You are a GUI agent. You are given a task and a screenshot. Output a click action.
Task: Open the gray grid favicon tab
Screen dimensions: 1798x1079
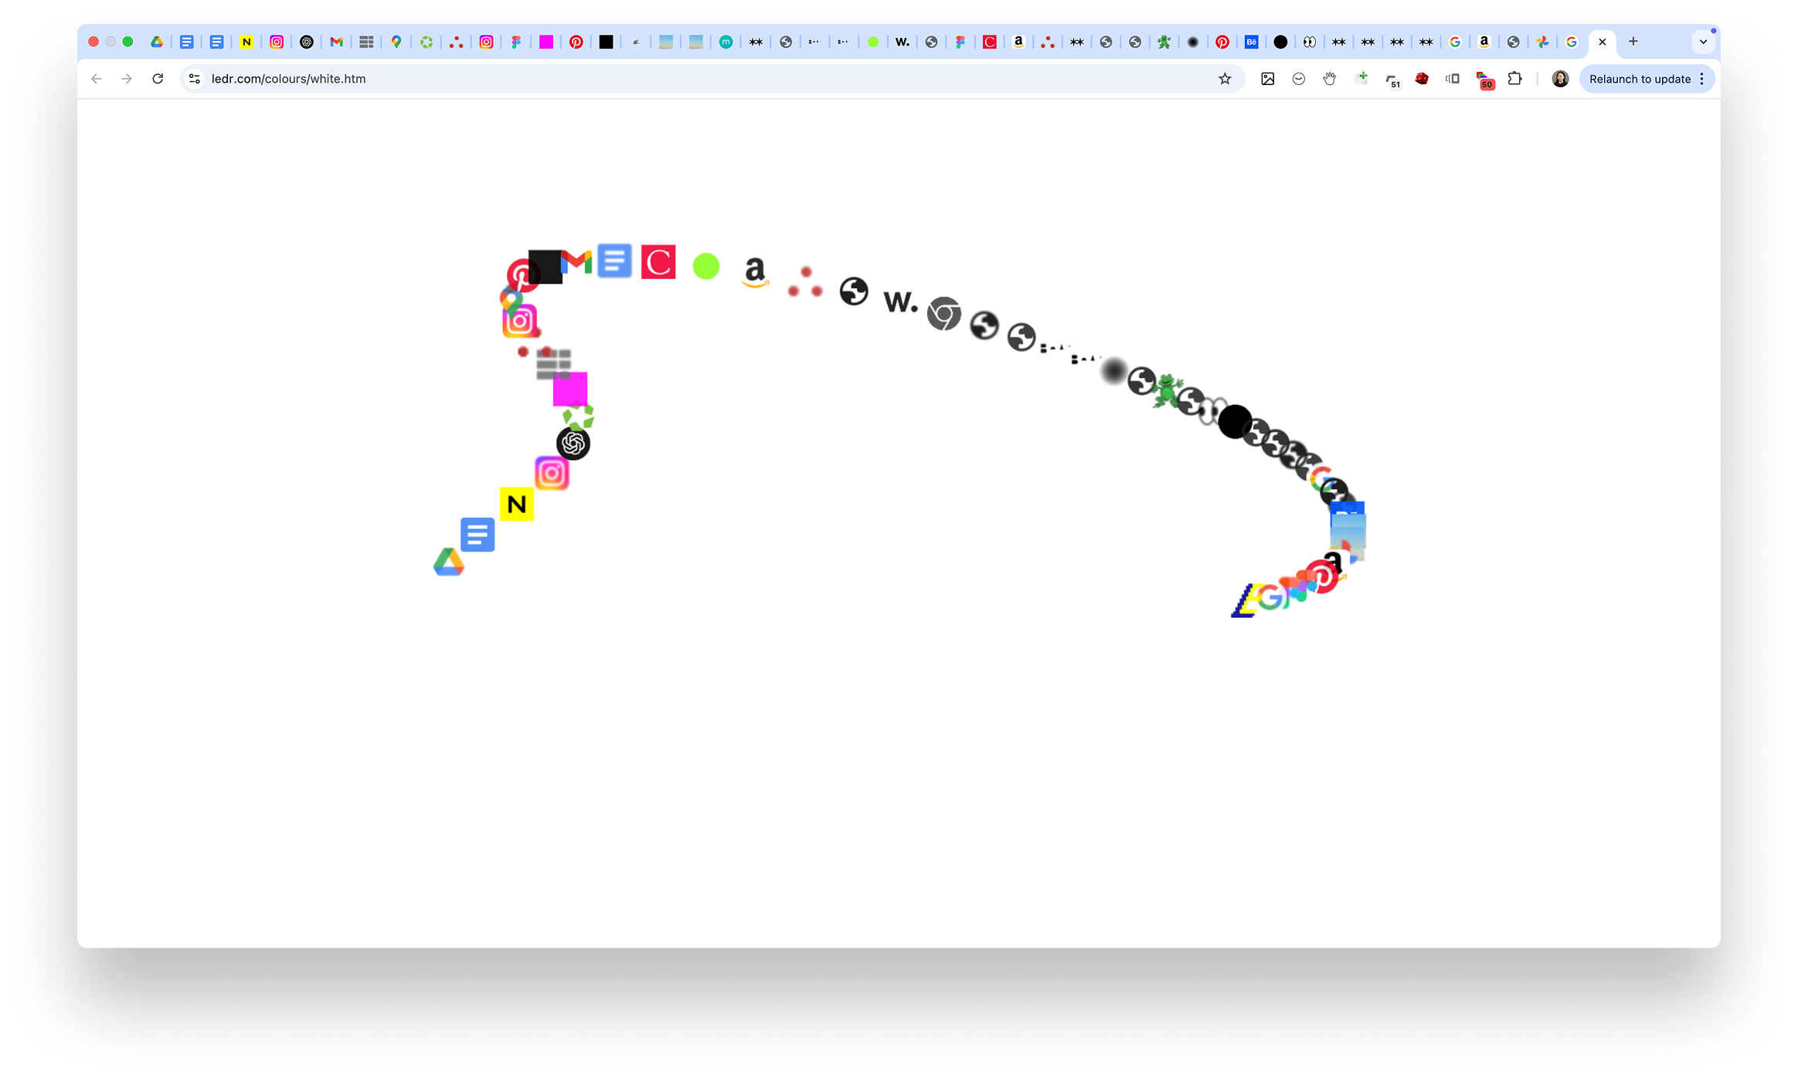click(366, 42)
